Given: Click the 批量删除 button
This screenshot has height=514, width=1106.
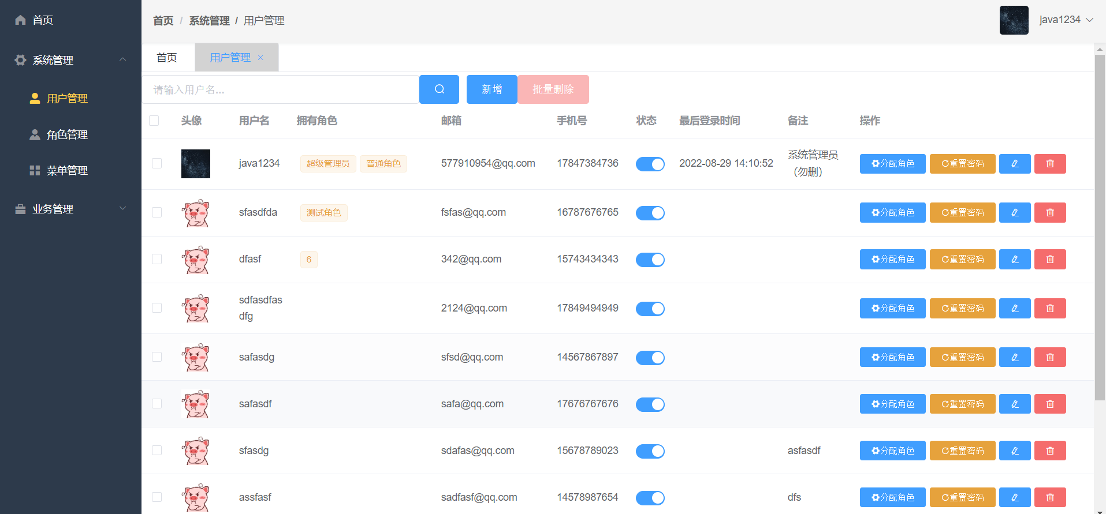Looking at the screenshot, I should coord(553,89).
